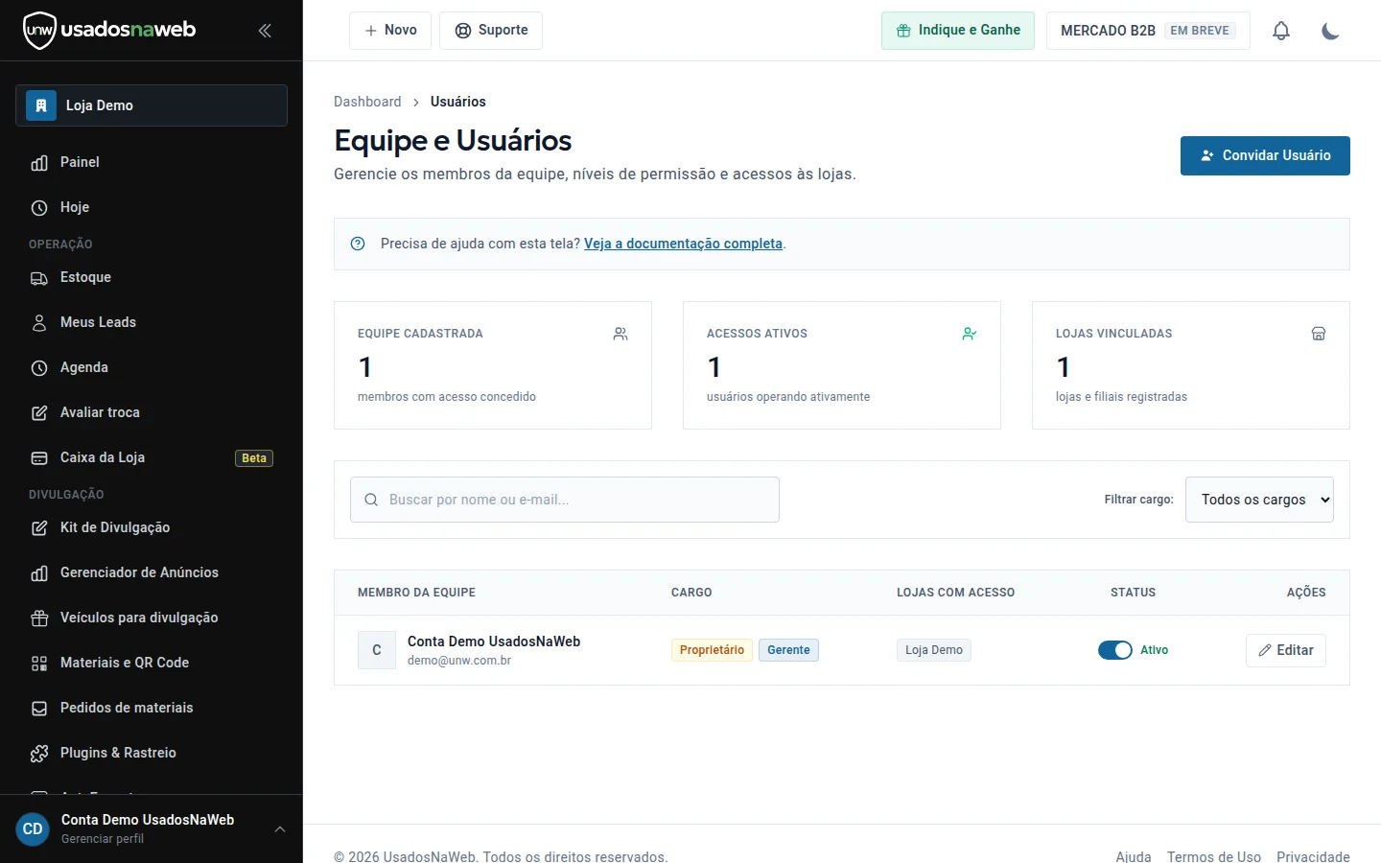The image size is (1381, 863).
Task: Click the Painel chart icon
Action: (39, 163)
